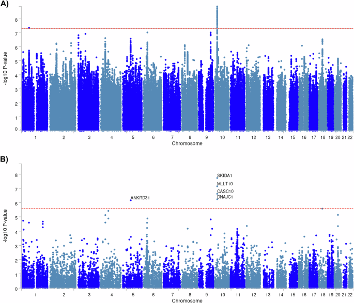Image resolution: width=354 pixels, height=303 pixels.
Task: Click chromosome 5 tick label in panel B
Action: [x=133, y=295]
